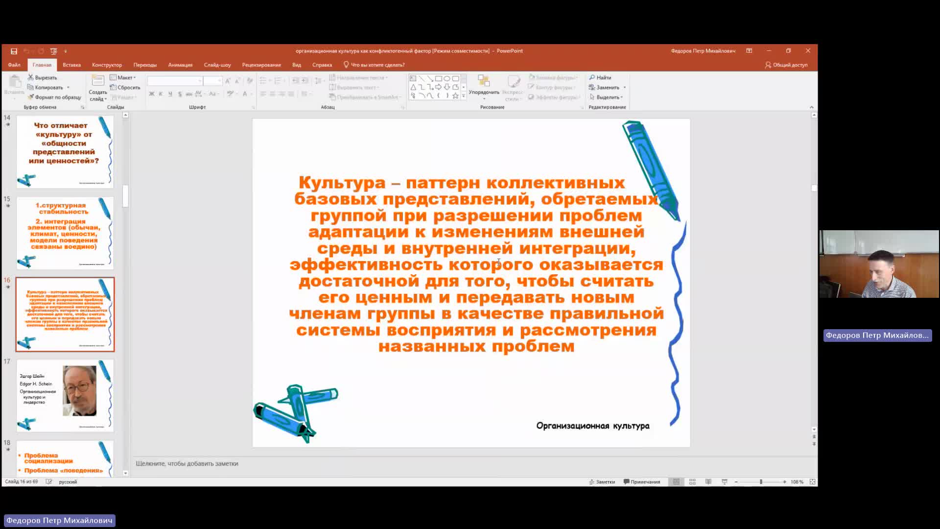This screenshot has height=529, width=940.
Task: Toggle strikethrough formatting
Action: [189, 94]
